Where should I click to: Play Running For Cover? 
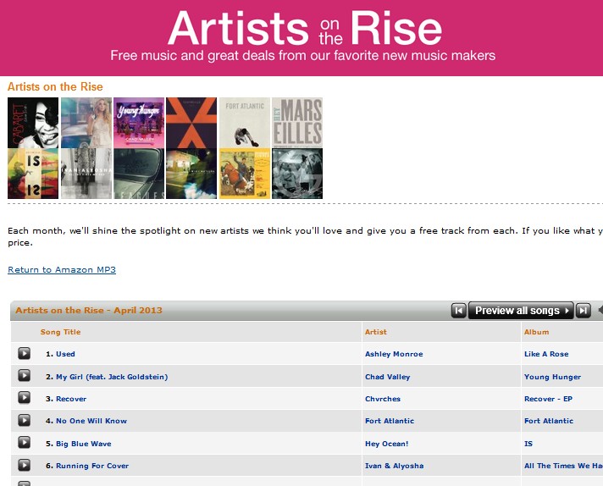pos(25,465)
